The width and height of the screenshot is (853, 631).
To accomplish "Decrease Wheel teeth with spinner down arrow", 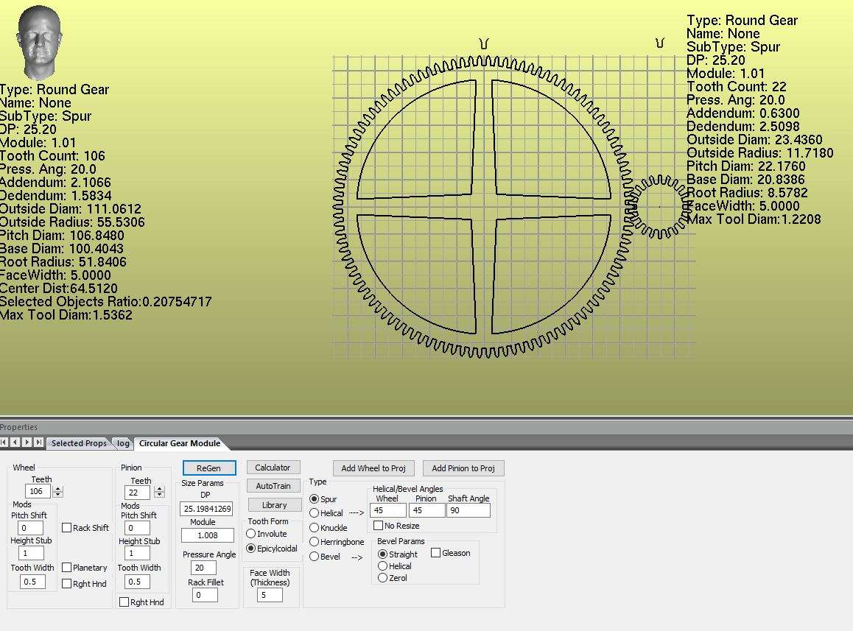I will click(57, 495).
